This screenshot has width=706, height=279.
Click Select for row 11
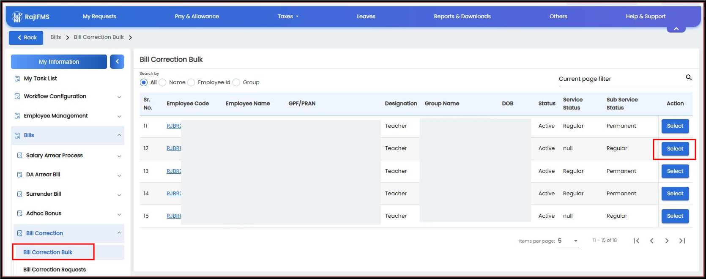coord(675,126)
